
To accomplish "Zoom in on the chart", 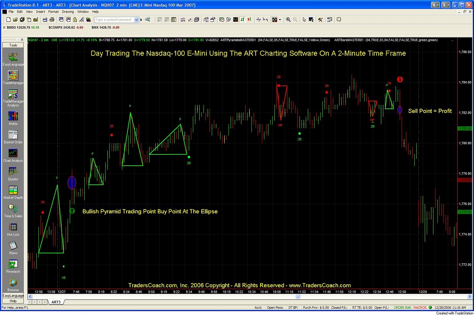I will (x=288, y=19).
